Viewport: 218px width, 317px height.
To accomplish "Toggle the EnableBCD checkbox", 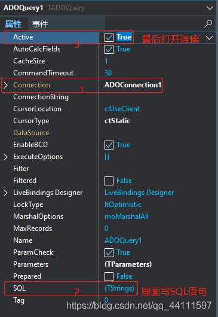I will pyautogui.click(x=109, y=145).
